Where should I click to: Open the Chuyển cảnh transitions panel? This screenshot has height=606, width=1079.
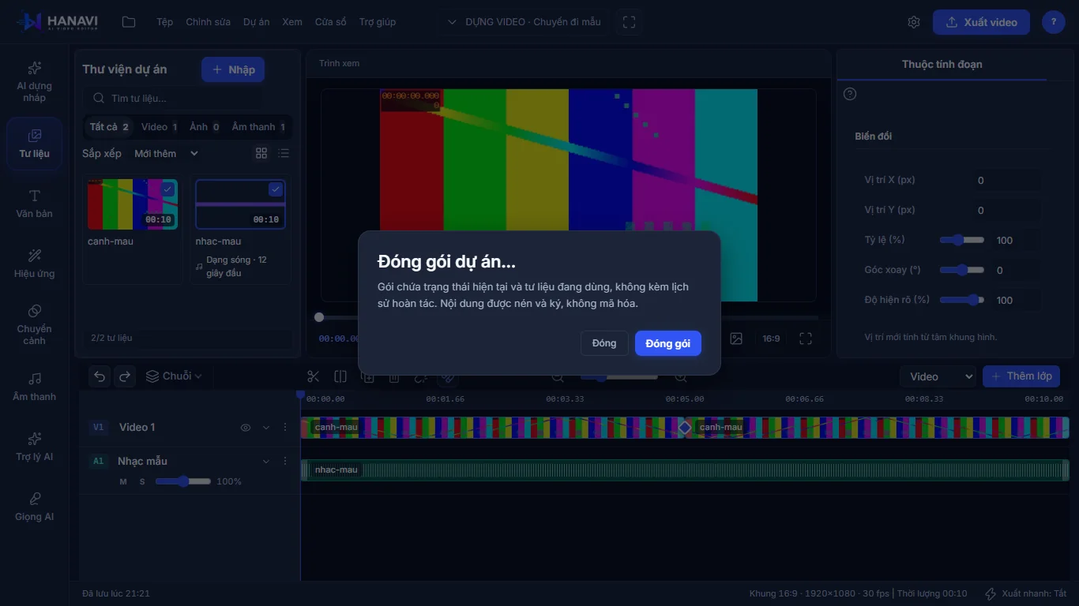click(34, 323)
